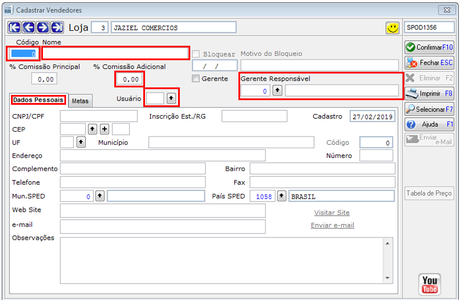
Task: Close the Cadastrar Vendedores window
Action: point(447,10)
